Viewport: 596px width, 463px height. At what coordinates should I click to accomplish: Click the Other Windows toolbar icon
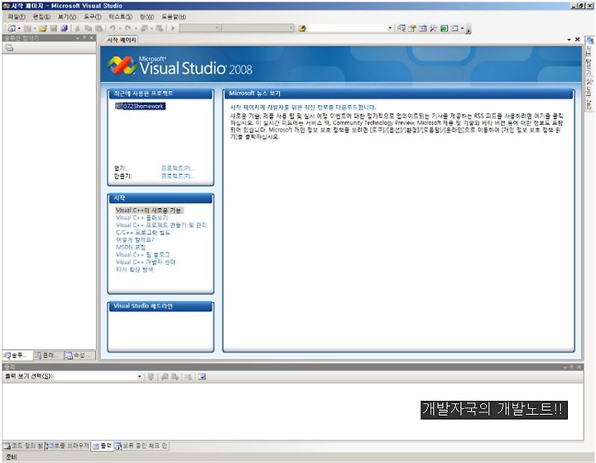(x=454, y=28)
